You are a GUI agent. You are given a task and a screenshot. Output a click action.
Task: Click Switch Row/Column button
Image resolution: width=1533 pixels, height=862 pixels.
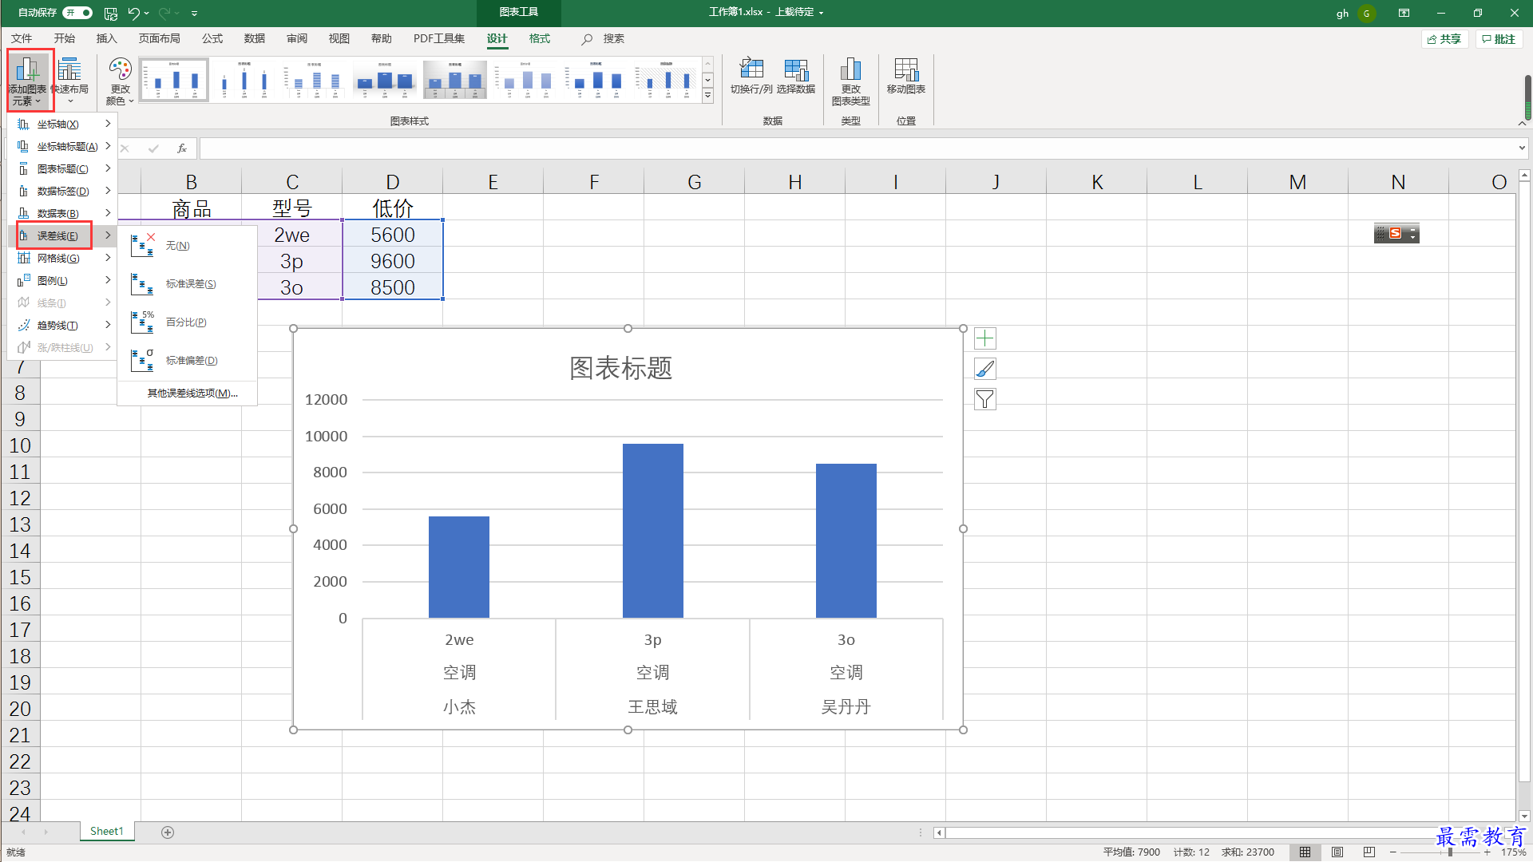coord(751,77)
